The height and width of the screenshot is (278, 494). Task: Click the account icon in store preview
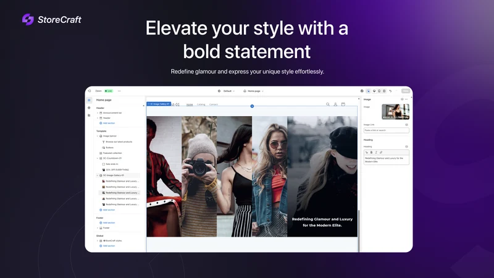[x=335, y=104]
